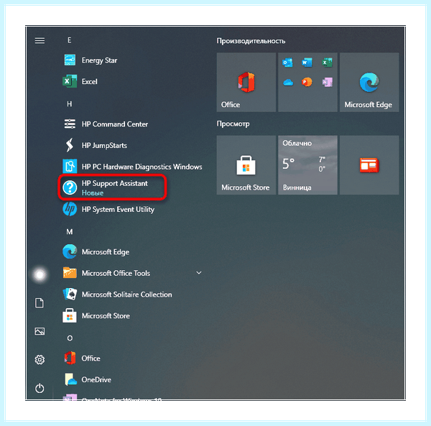
Task: Open Pictures from the Start sidebar
Action: (40, 331)
